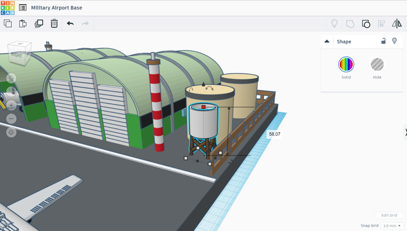Click the black cone lift handle
The width and height of the screenshot is (407, 231).
click(203, 84)
